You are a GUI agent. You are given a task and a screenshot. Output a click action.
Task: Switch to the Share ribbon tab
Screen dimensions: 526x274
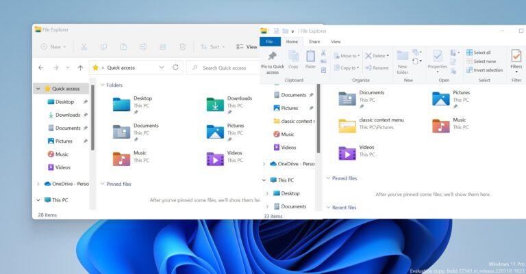pos(314,42)
